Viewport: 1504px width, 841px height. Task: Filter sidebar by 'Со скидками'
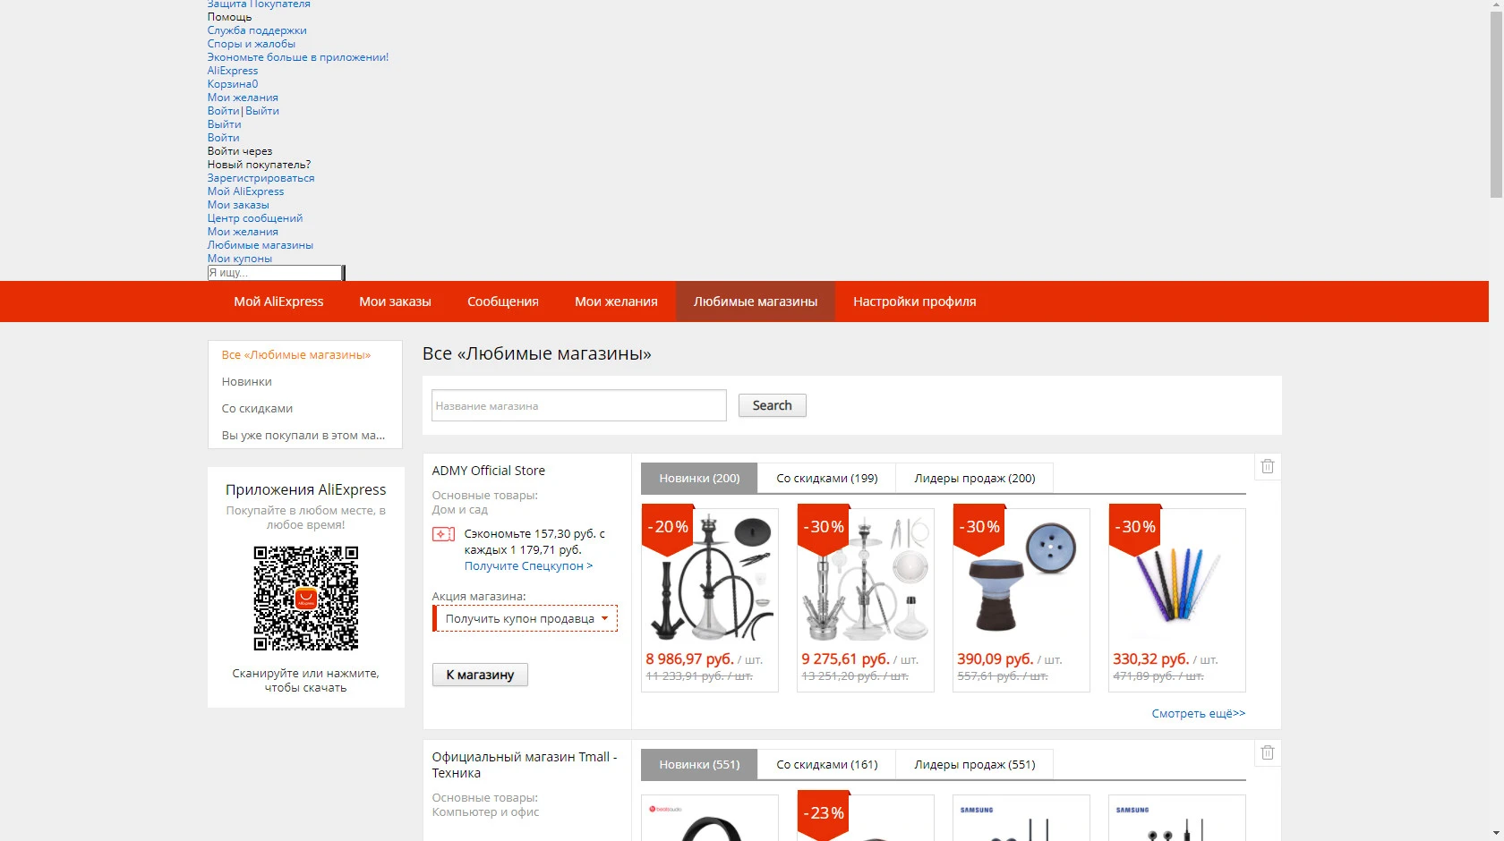pos(257,409)
